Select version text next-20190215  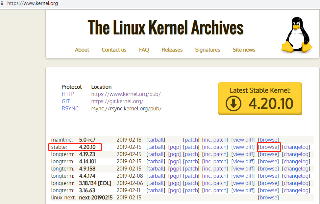pos(96,198)
